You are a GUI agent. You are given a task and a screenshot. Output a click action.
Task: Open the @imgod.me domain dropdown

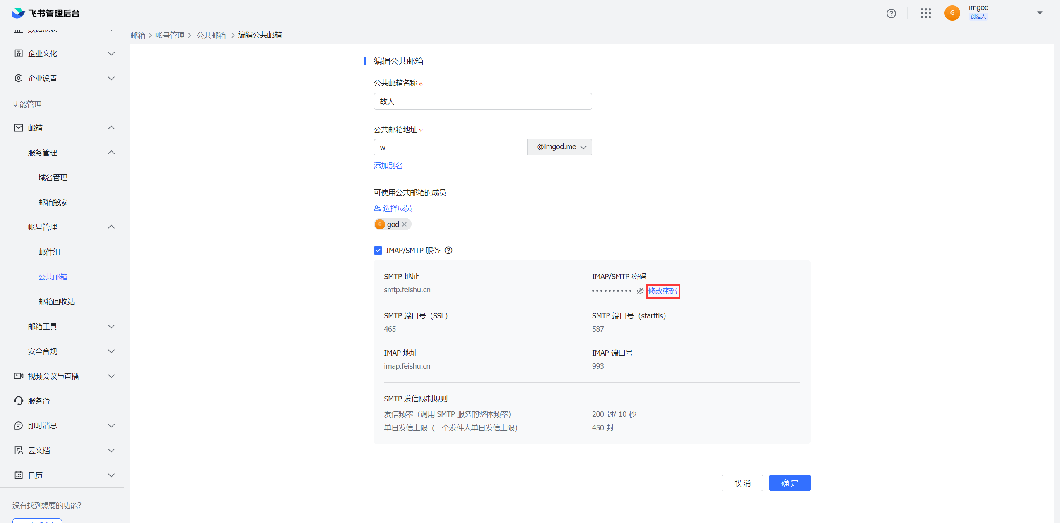click(559, 147)
